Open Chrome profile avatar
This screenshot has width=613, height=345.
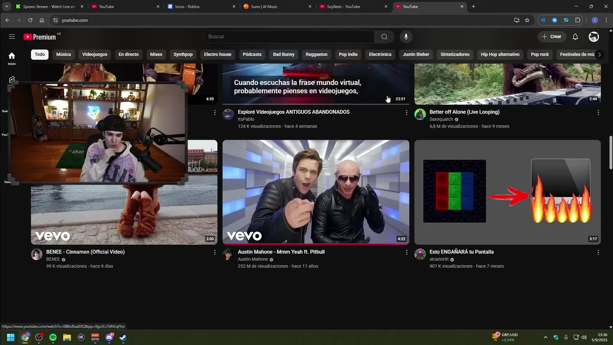click(x=595, y=20)
